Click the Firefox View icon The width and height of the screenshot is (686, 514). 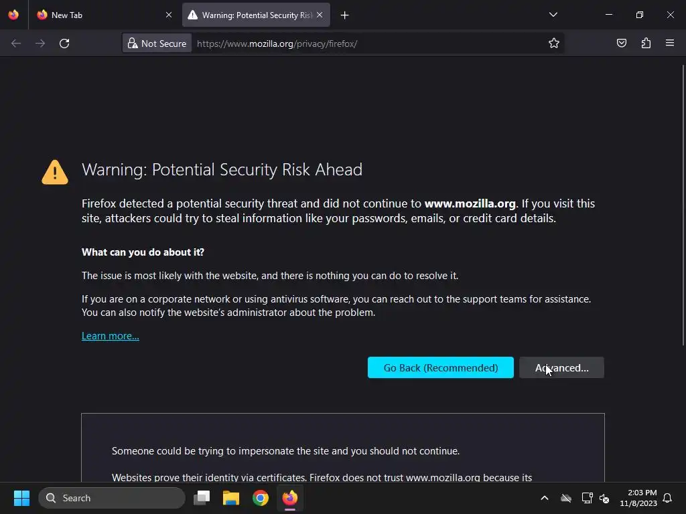[13, 15]
